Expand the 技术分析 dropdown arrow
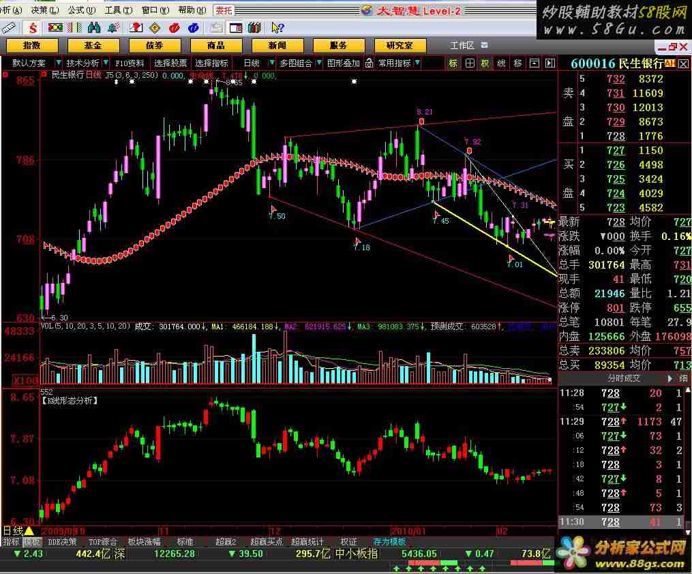The image size is (692, 574). coord(106,63)
